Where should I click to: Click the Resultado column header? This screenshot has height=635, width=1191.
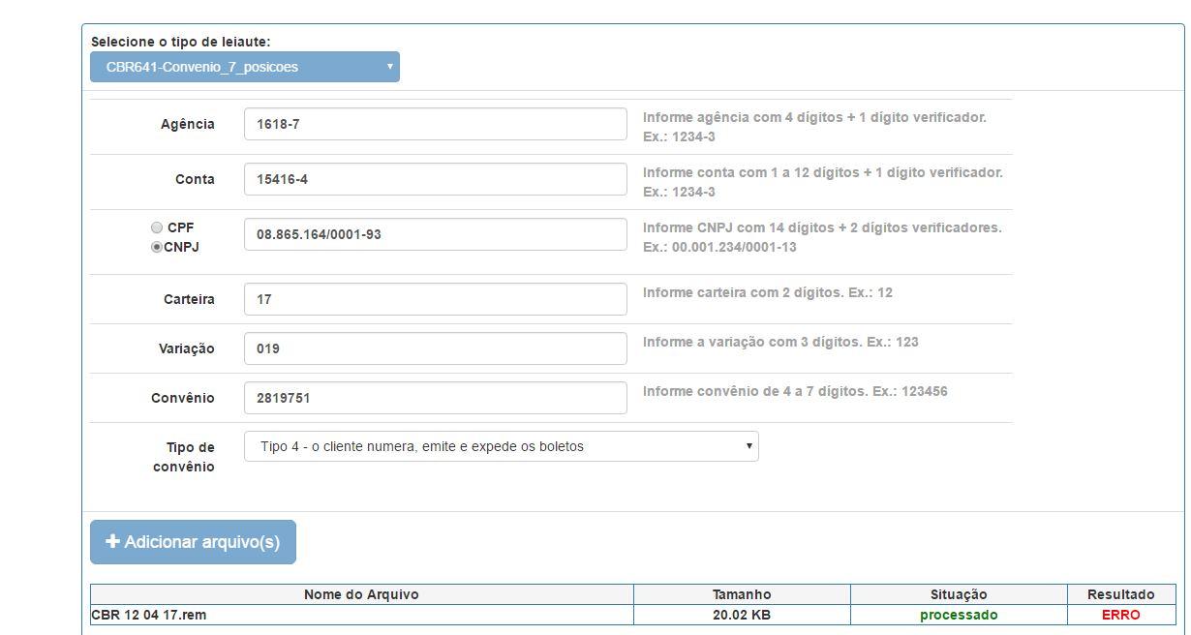coord(1121,594)
